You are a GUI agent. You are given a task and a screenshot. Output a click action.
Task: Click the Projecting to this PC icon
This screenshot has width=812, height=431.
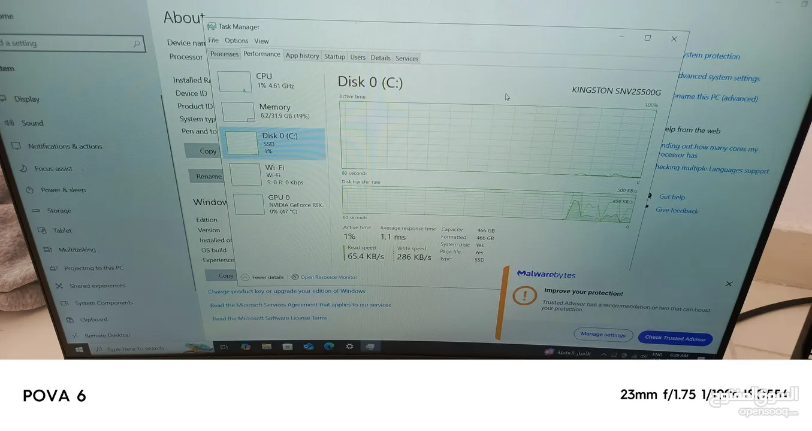click(x=53, y=268)
